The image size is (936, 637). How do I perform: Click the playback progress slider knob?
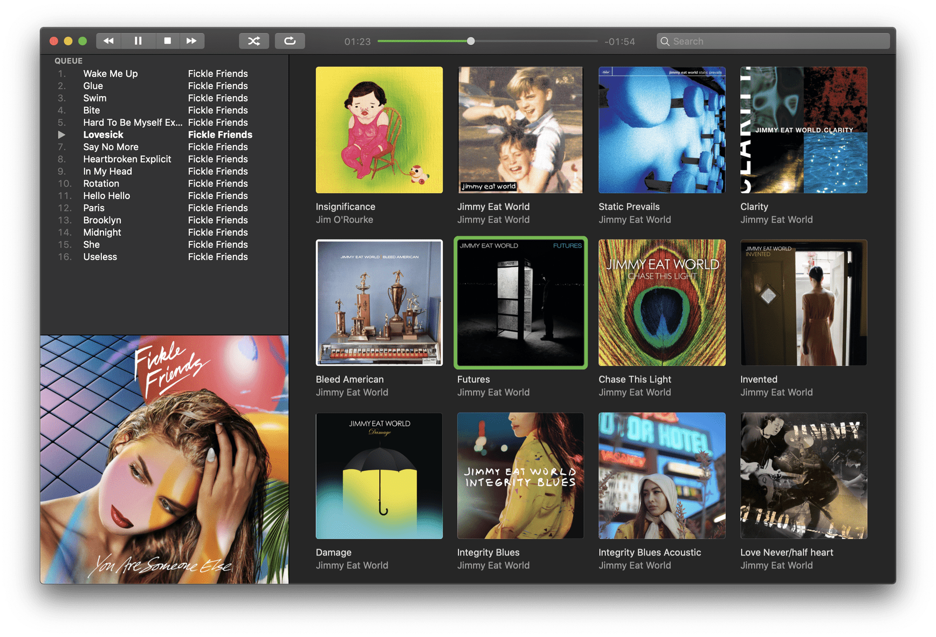click(471, 41)
